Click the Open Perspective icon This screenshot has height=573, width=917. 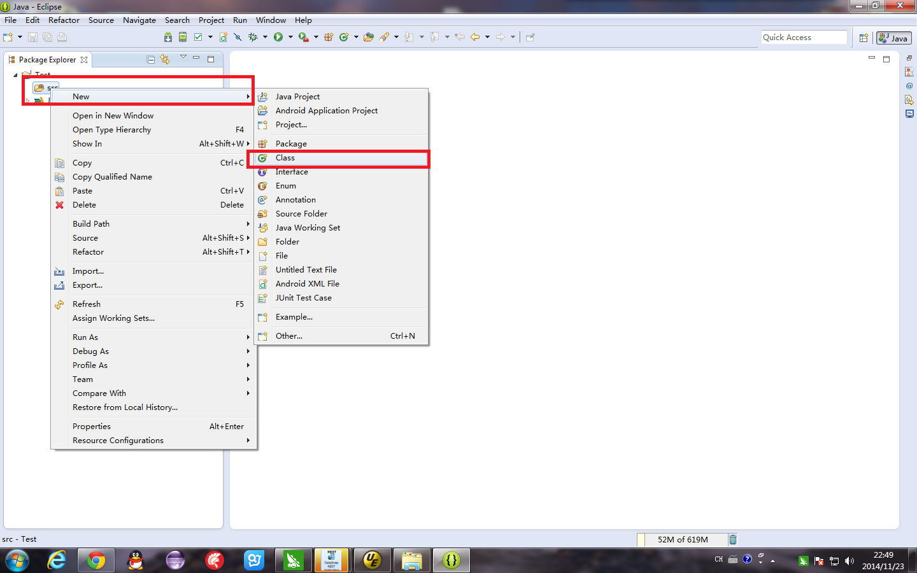pos(864,38)
